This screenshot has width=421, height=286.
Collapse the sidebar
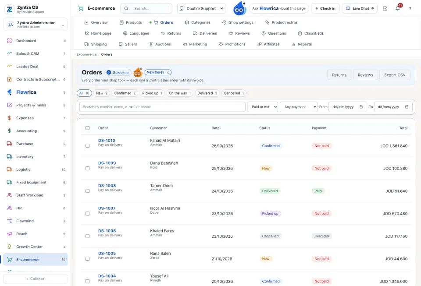(36, 279)
